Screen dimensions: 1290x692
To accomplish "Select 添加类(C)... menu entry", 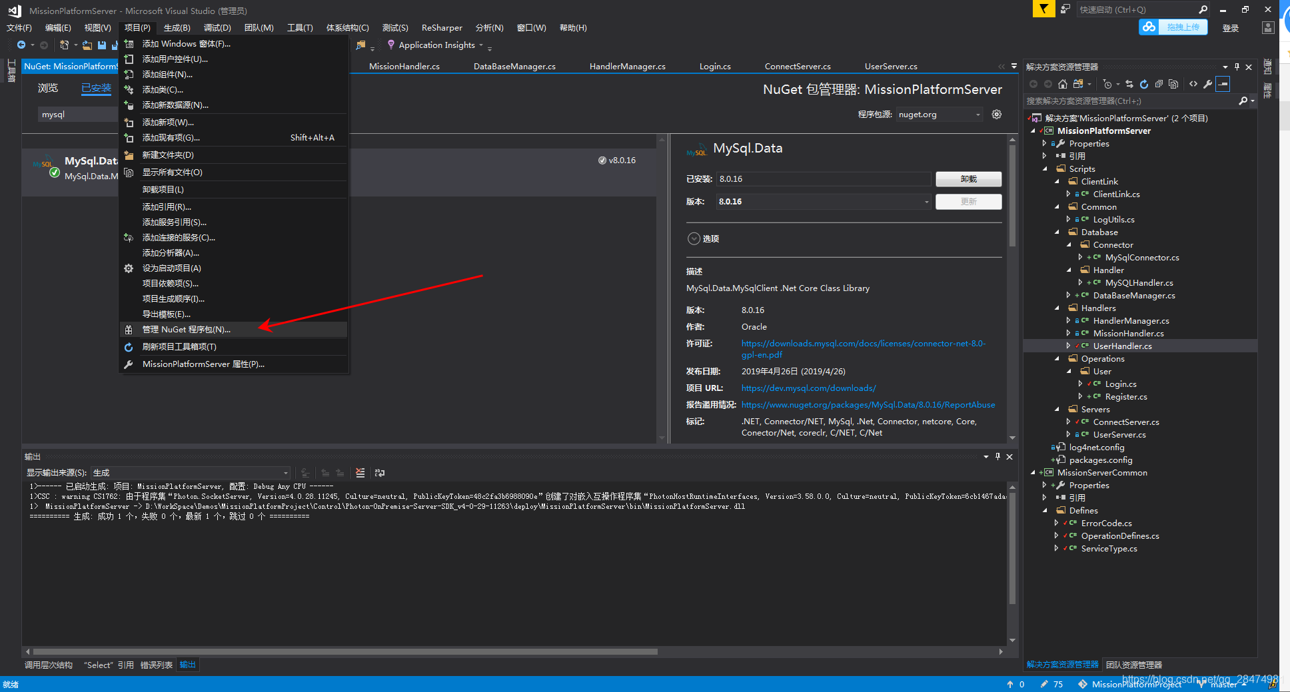I will 234,90.
